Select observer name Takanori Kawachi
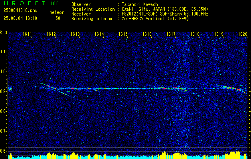Viewport: 251px width, 159px height. [x=140, y=4]
